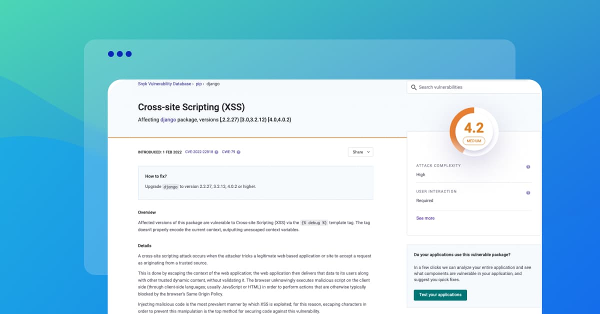Click the chevron after pip in the breadcrumb

[x=203, y=83]
